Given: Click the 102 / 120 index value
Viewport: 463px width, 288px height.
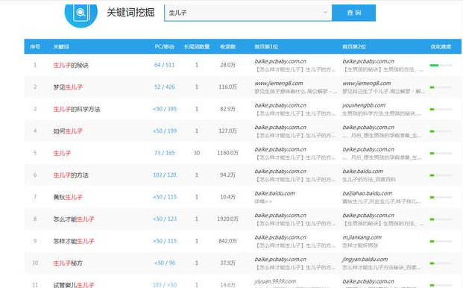Looking at the screenshot, I should tap(164, 175).
